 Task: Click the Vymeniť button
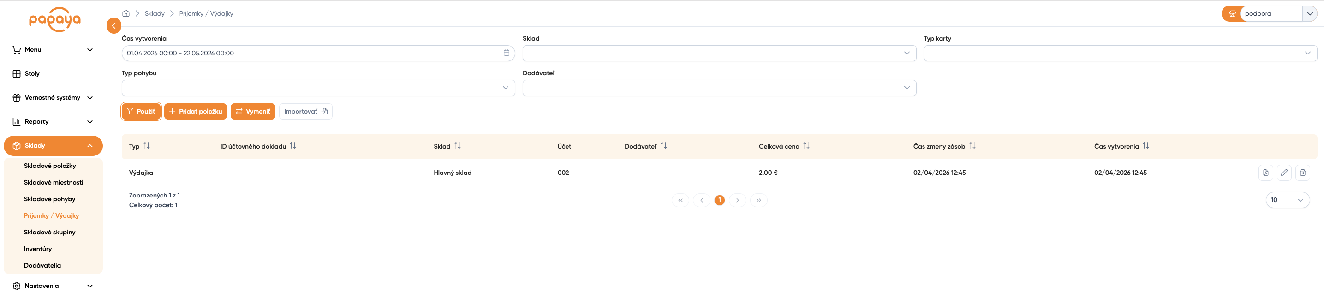tap(253, 112)
